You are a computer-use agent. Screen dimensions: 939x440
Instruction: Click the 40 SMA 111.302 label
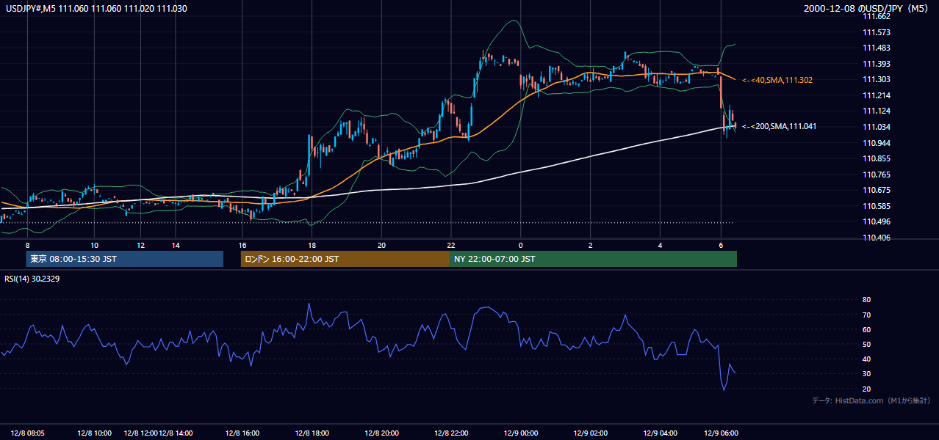tap(777, 80)
